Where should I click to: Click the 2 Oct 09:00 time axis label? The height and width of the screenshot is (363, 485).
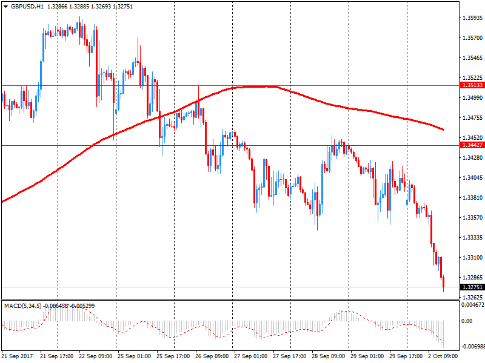tap(443, 356)
